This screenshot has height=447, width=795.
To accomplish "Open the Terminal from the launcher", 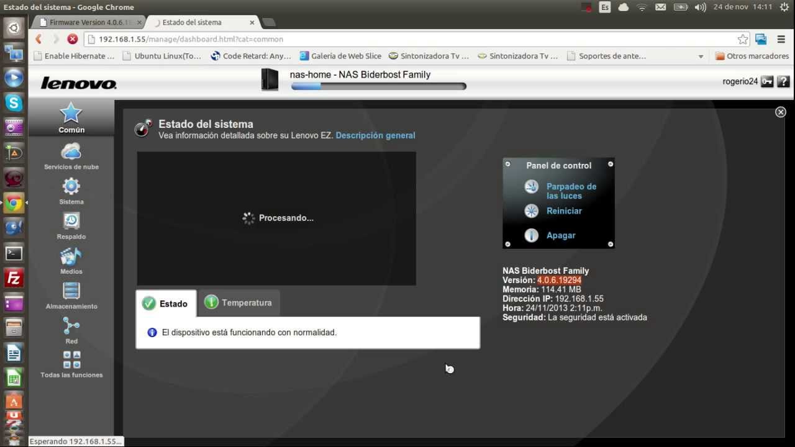I will click(x=14, y=253).
